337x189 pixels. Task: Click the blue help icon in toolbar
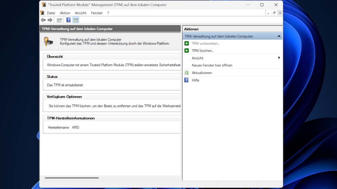point(68,20)
